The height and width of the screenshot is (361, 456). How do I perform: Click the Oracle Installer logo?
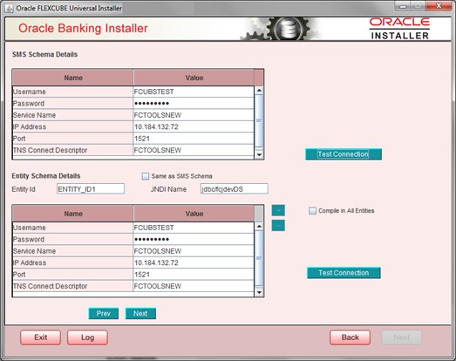399,29
